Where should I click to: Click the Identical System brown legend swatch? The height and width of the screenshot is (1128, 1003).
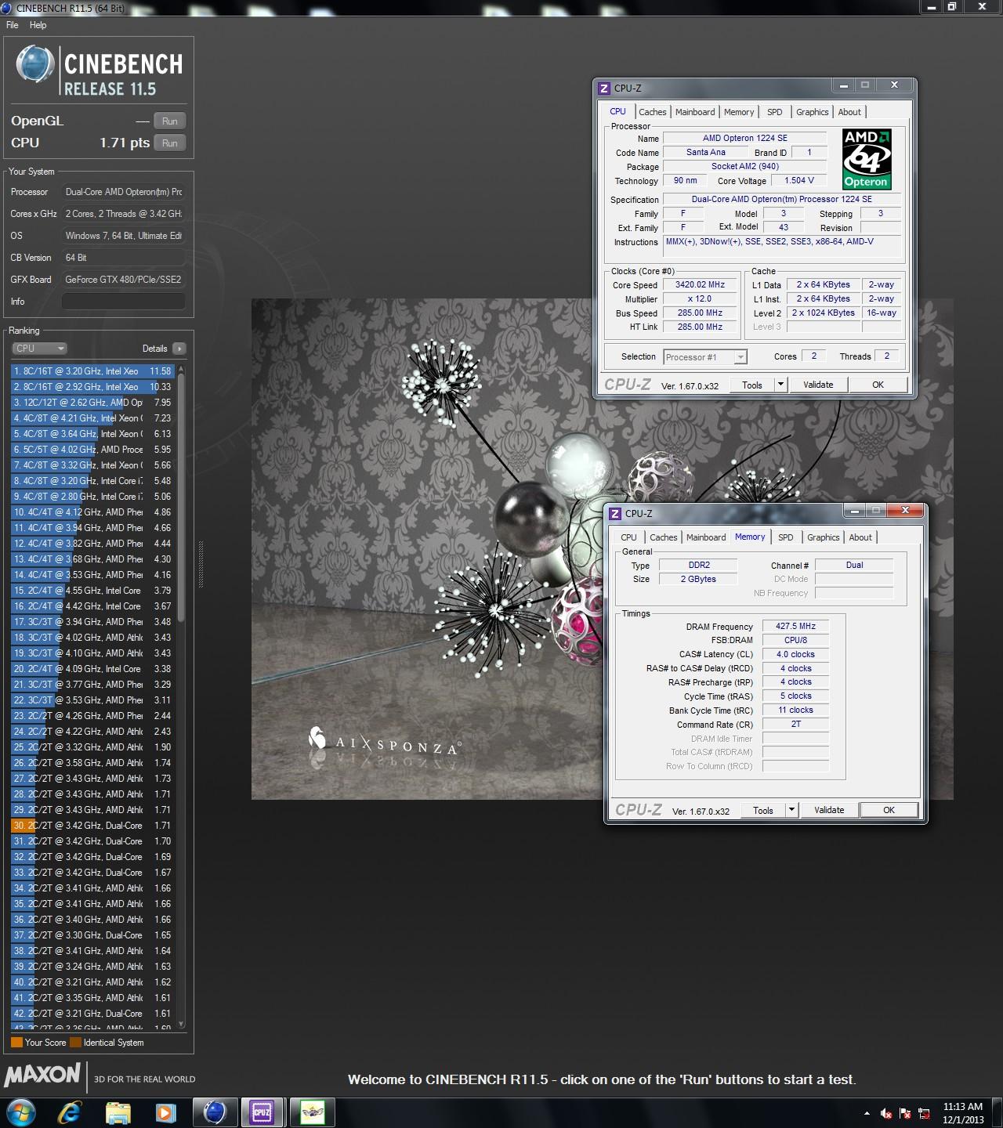(x=75, y=1043)
